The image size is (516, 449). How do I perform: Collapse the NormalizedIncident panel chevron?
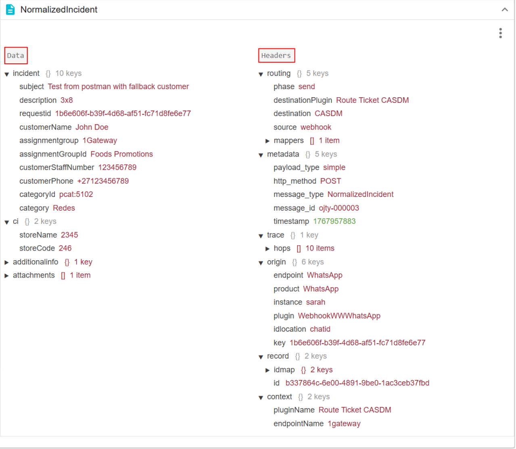(504, 10)
